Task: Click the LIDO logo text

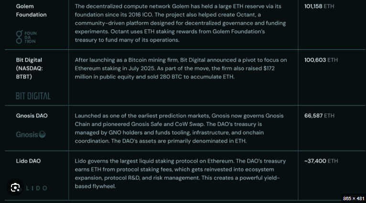Action: pos(36,188)
